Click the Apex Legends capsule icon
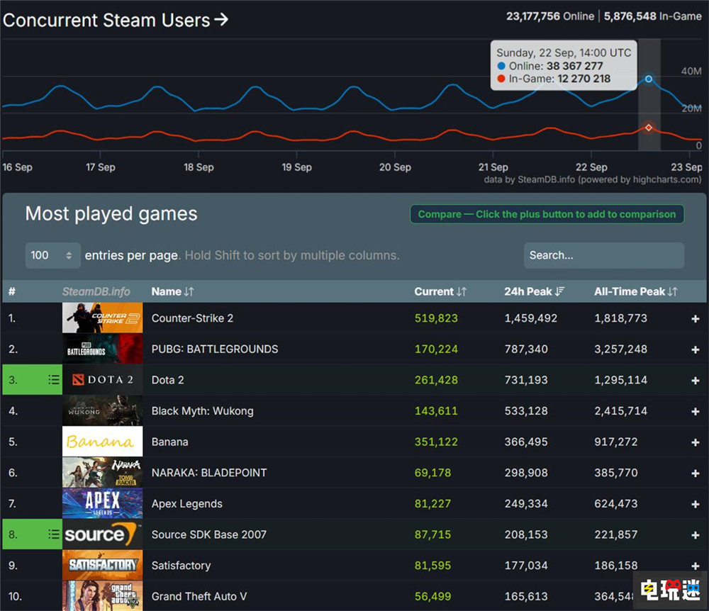This screenshot has width=709, height=611. point(102,503)
